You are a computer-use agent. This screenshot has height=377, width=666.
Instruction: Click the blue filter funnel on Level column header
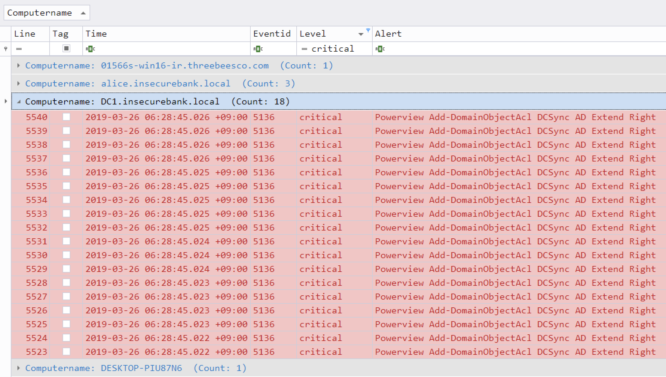point(368,31)
